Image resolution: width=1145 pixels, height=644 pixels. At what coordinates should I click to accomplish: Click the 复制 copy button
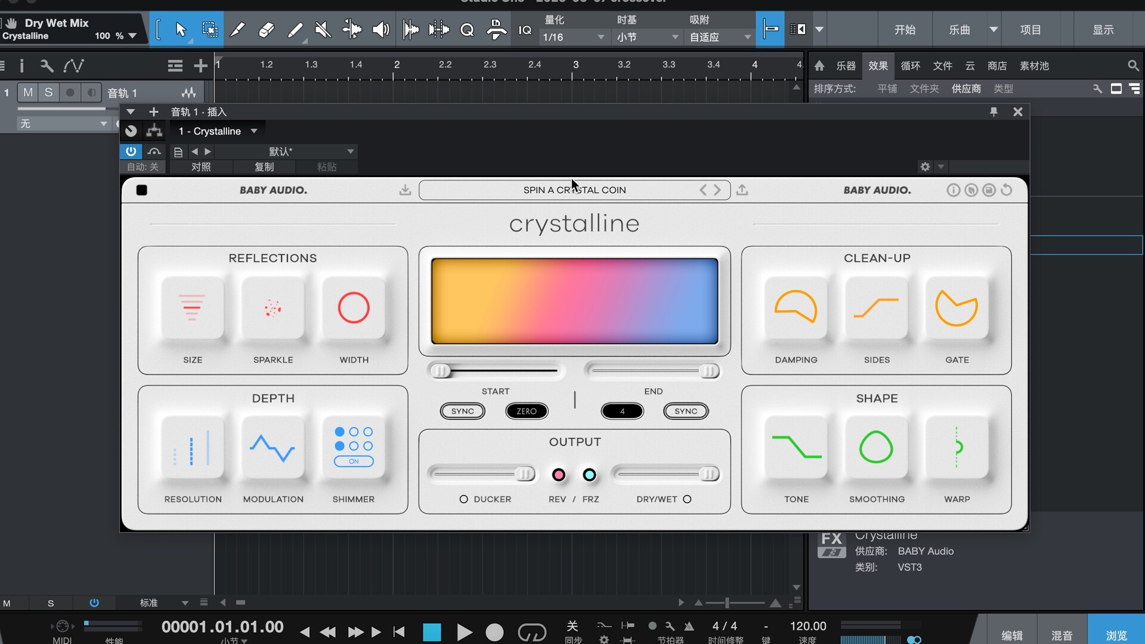(264, 167)
